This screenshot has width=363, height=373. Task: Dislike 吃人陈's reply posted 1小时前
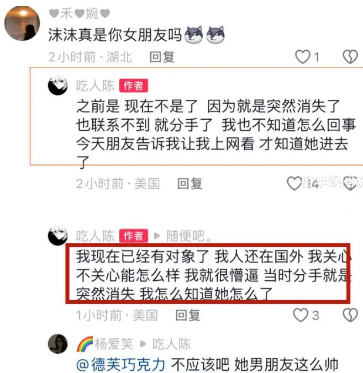[x=350, y=315]
